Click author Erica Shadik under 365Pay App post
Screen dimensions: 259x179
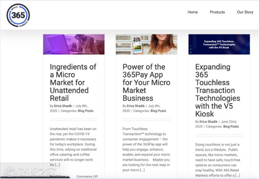[x=136, y=106]
